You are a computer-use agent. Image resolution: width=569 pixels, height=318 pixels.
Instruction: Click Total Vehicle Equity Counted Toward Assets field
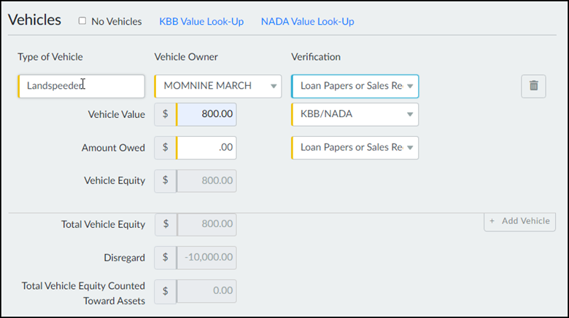click(206, 291)
